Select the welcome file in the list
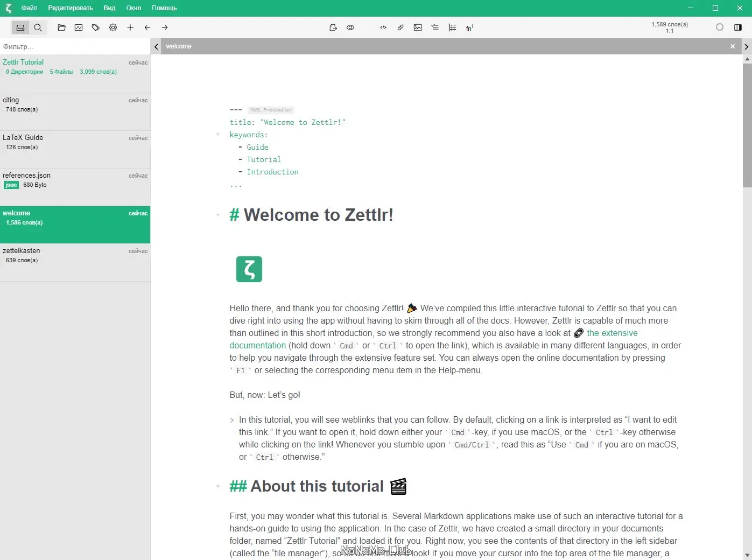Viewport: 752px width, 560px height. (75, 225)
